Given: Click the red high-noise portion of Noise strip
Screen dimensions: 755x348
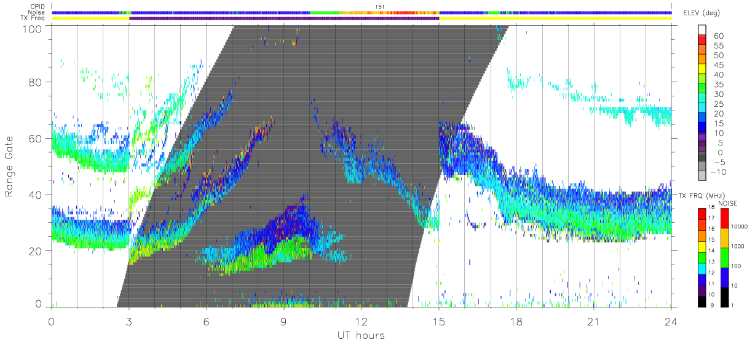Looking at the screenshot, I should [x=406, y=12].
